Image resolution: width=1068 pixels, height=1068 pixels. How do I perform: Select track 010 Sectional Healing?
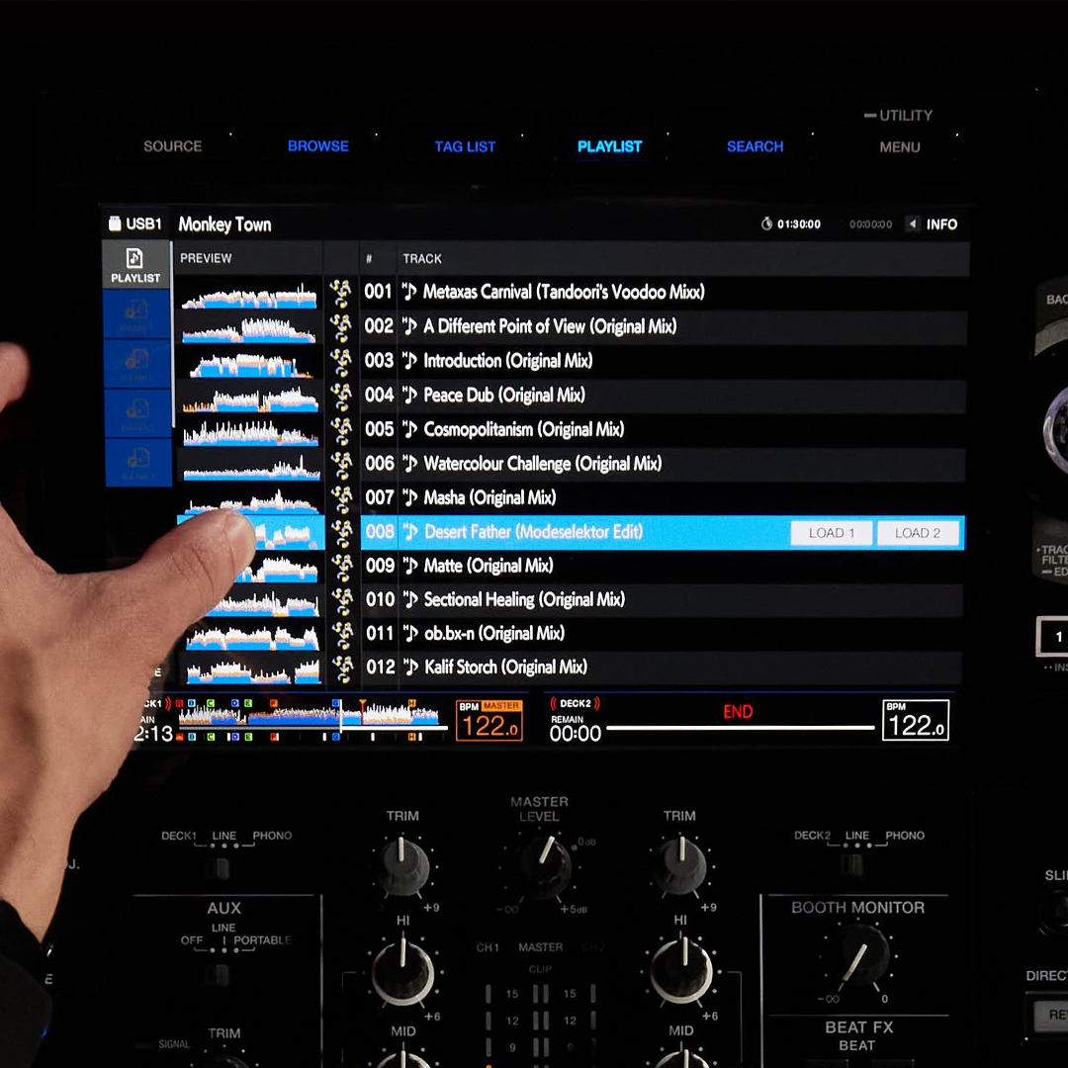click(524, 599)
